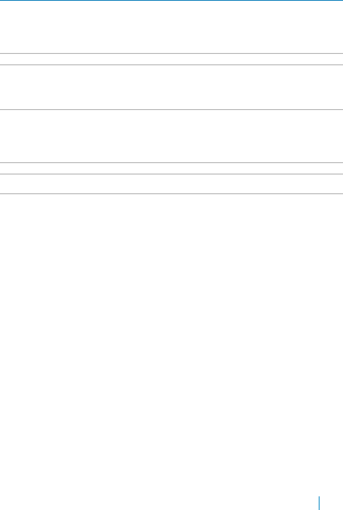Select the thin empty row below the tall rows
The height and width of the screenshot is (510, 343).
[171, 168]
